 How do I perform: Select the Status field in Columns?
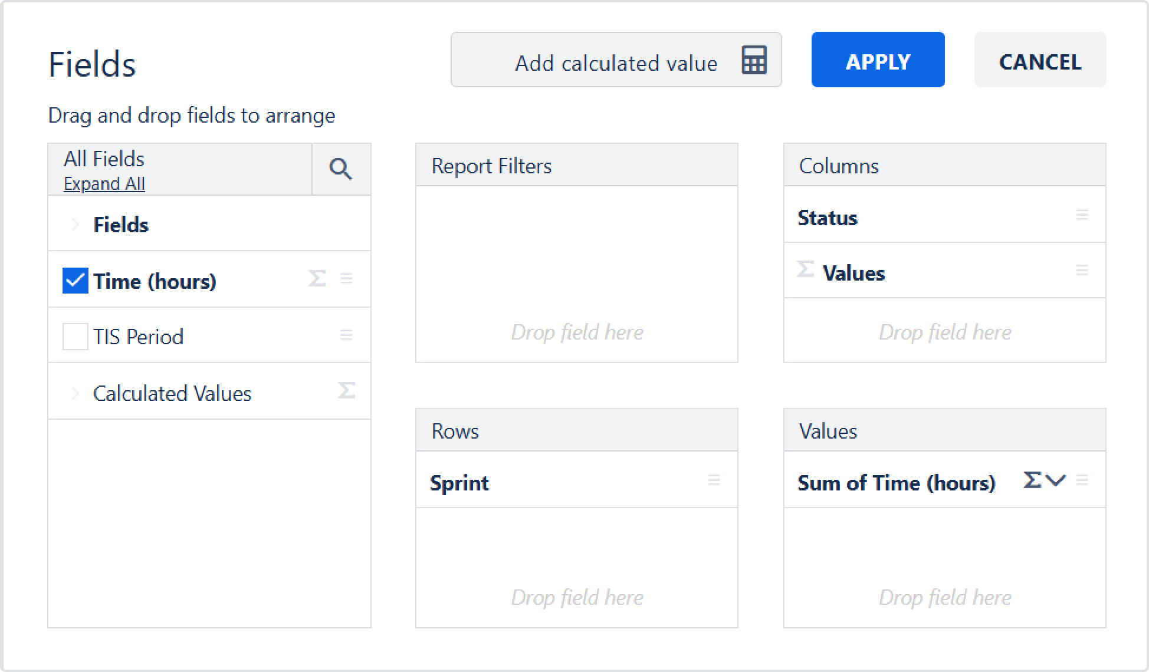click(828, 218)
